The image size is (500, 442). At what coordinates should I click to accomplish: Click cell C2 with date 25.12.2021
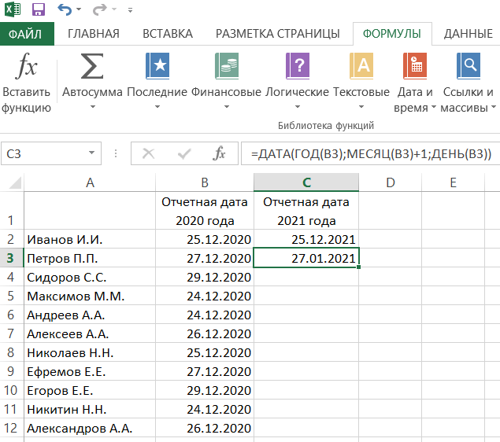306,239
